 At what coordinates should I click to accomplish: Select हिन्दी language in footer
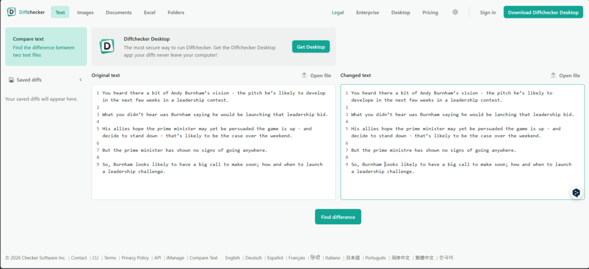315,258
